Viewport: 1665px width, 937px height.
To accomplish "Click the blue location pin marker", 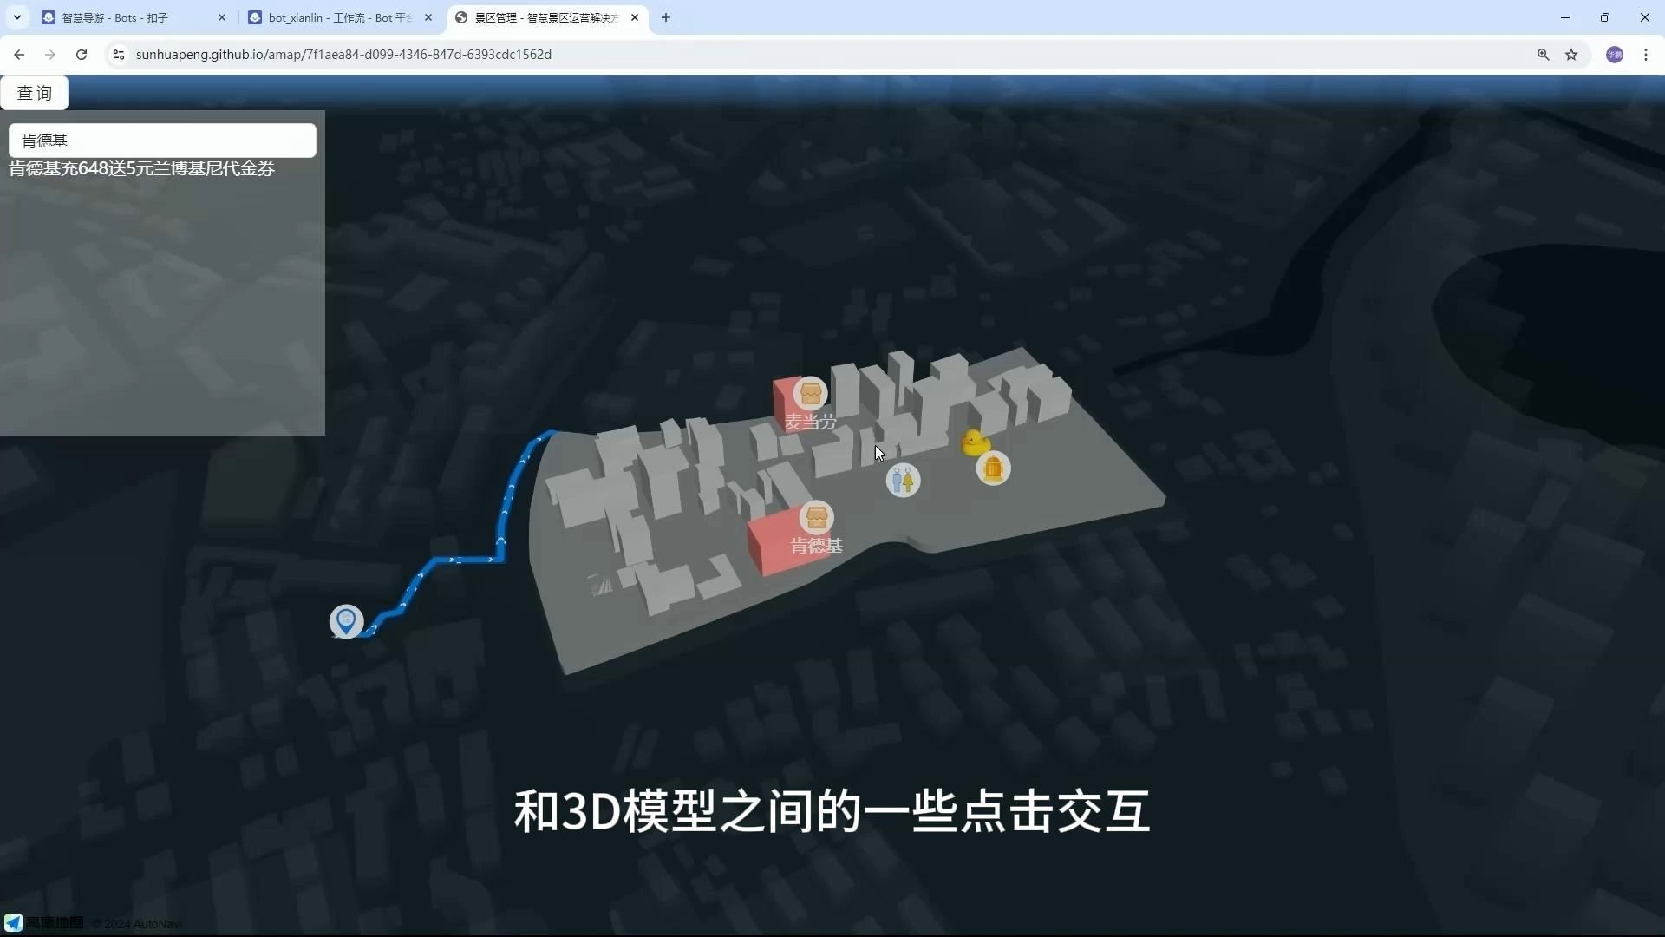I will pyautogui.click(x=346, y=621).
